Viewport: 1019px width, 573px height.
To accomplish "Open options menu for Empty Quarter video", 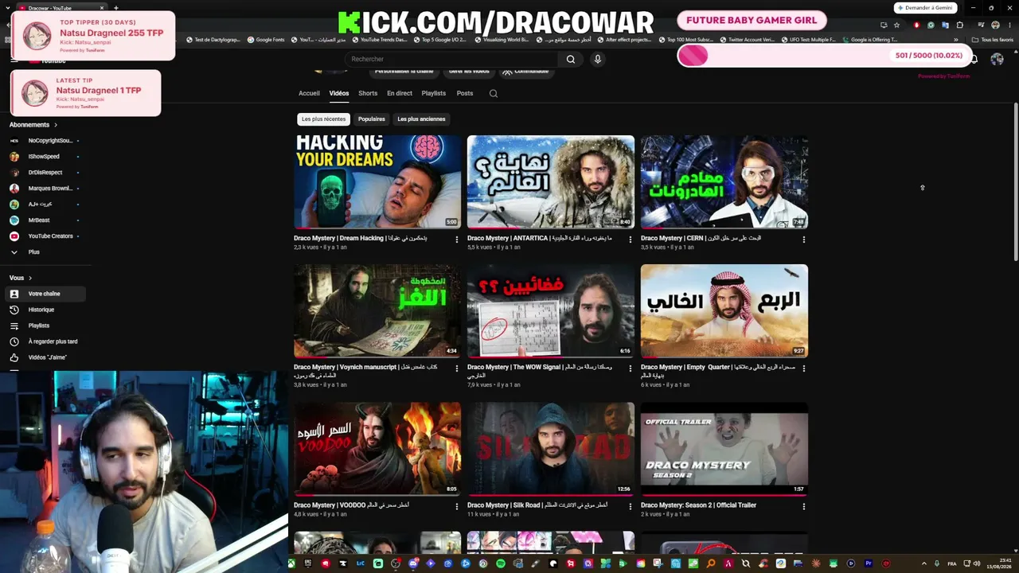I will tap(803, 368).
